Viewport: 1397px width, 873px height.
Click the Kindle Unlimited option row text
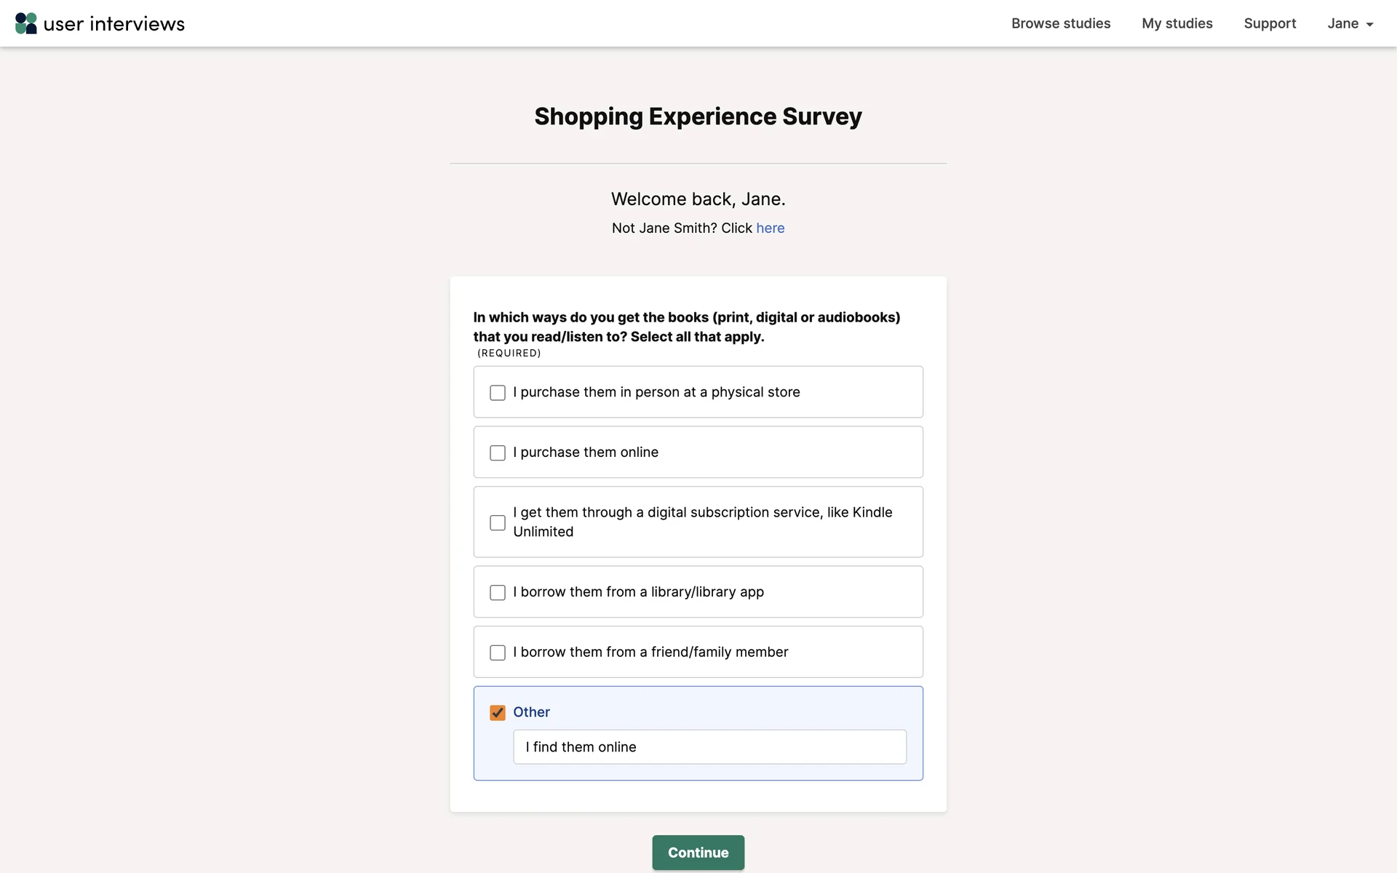point(702,522)
